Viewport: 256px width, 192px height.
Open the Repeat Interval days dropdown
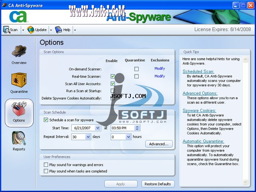pyautogui.click(x=88, y=137)
